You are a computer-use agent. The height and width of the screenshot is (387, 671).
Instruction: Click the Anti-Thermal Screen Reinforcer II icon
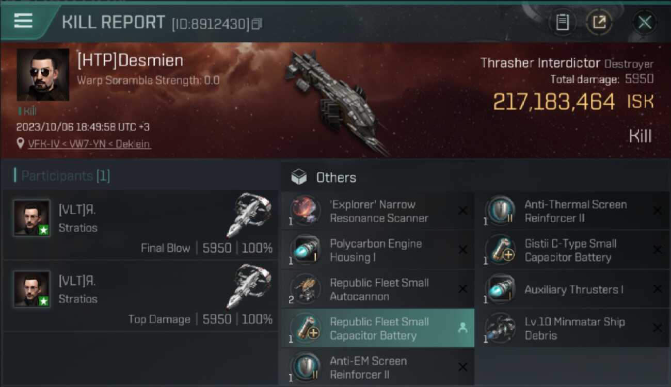coord(500,211)
